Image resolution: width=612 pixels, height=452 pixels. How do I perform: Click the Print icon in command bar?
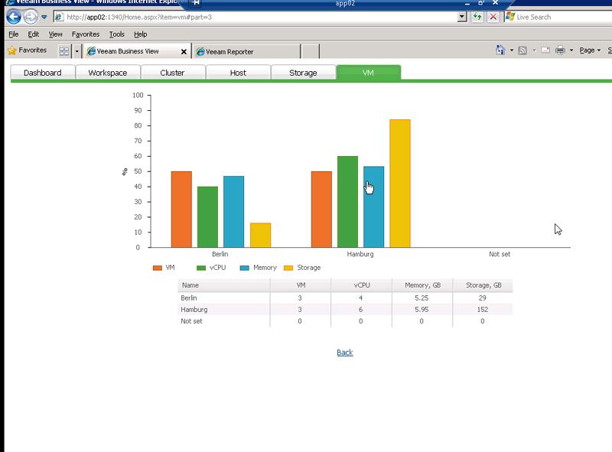pyautogui.click(x=560, y=50)
